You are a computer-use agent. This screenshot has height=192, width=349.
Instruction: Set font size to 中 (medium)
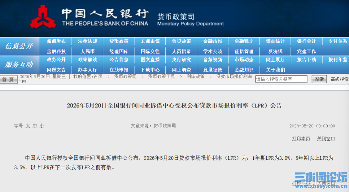pyautogui.click(x=35, y=126)
